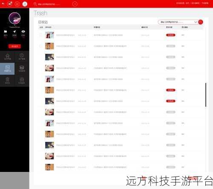Open the thumbnail in the first table row
This screenshot has height=189, width=213.
click(x=49, y=35)
